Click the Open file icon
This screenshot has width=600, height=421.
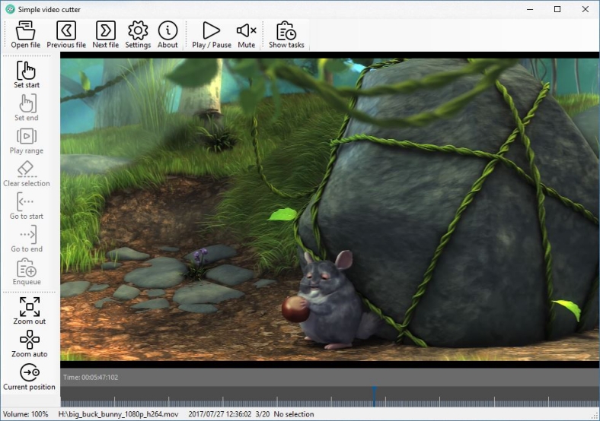[26, 31]
